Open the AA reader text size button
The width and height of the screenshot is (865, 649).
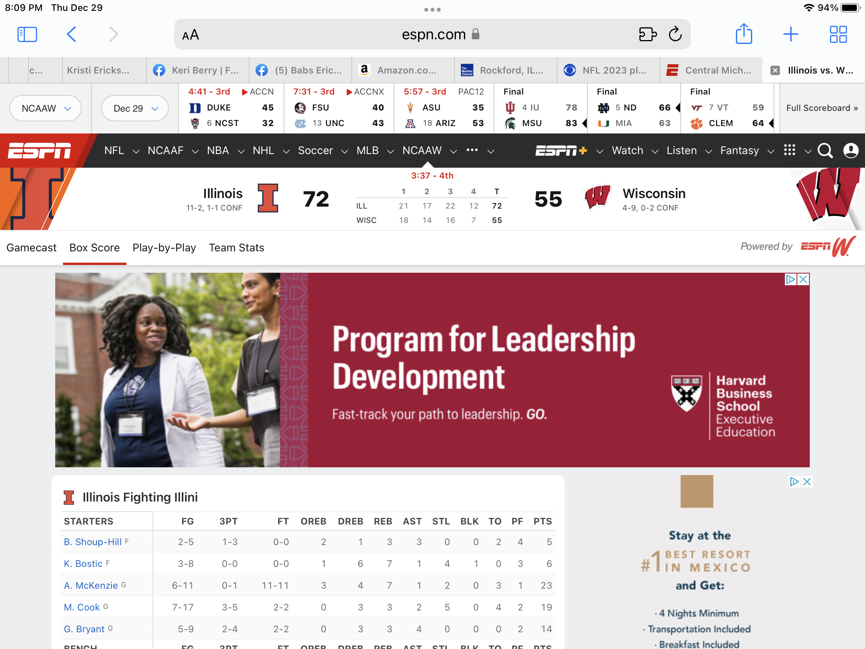pos(191,35)
